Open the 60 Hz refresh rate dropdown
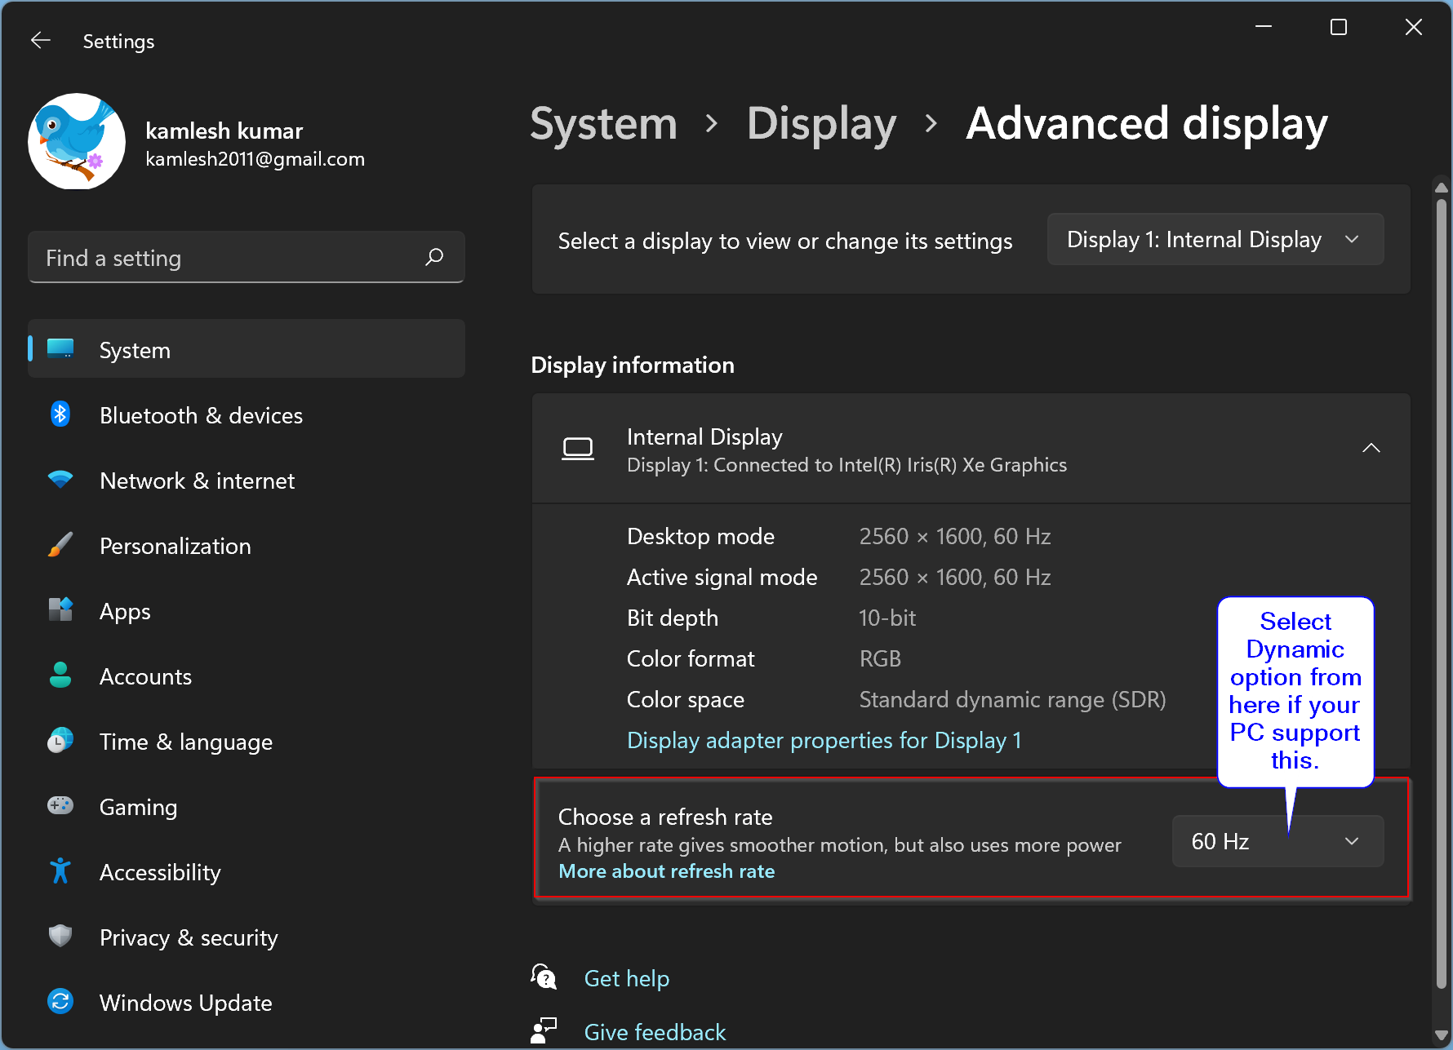 1277,841
